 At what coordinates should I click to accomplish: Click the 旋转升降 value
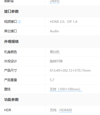56,61
